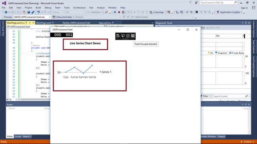Click Save icon in toolbar

tap(29, 12)
